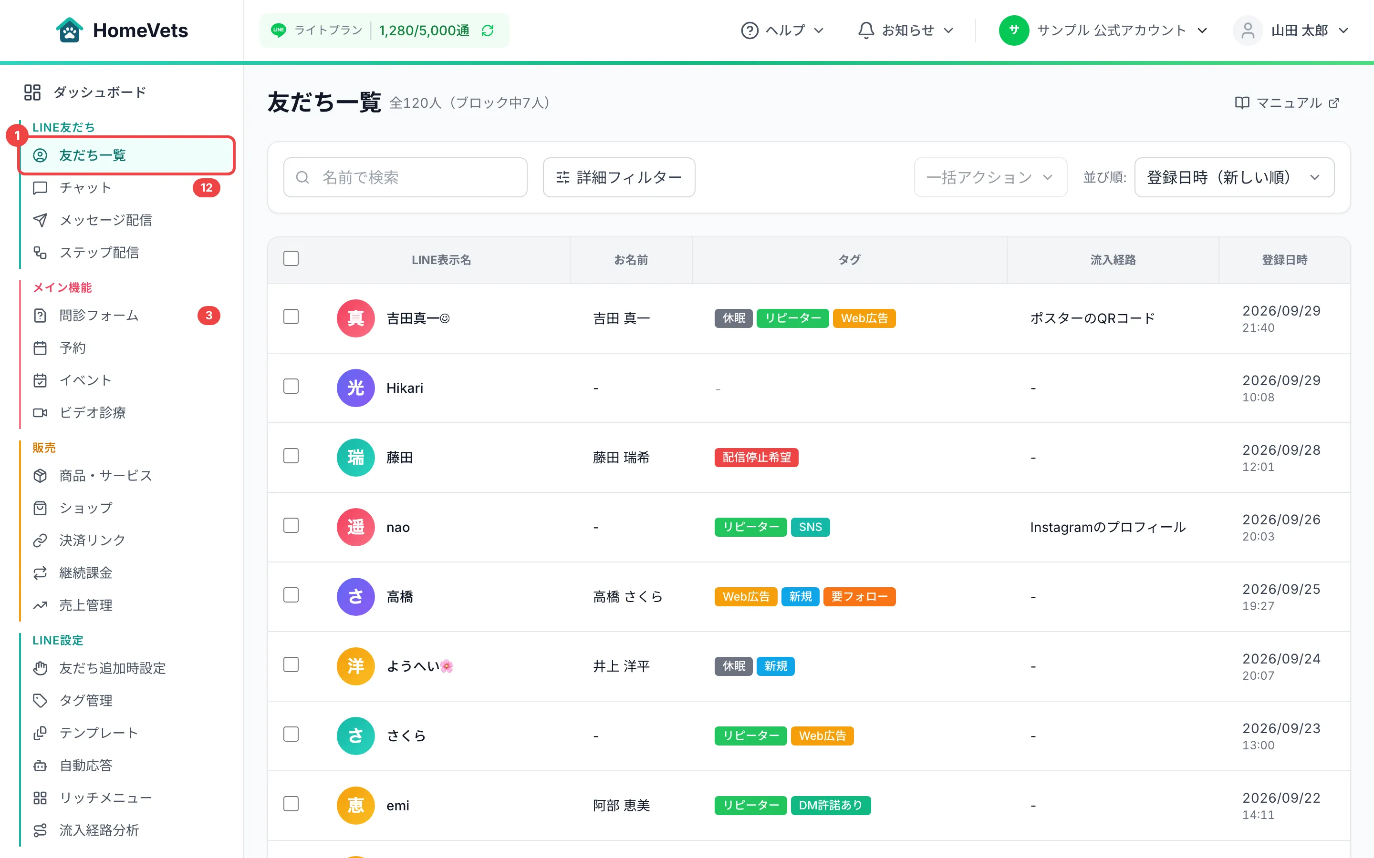
Task: Click the robot icon for 自動応答
Action: pos(40,766)
